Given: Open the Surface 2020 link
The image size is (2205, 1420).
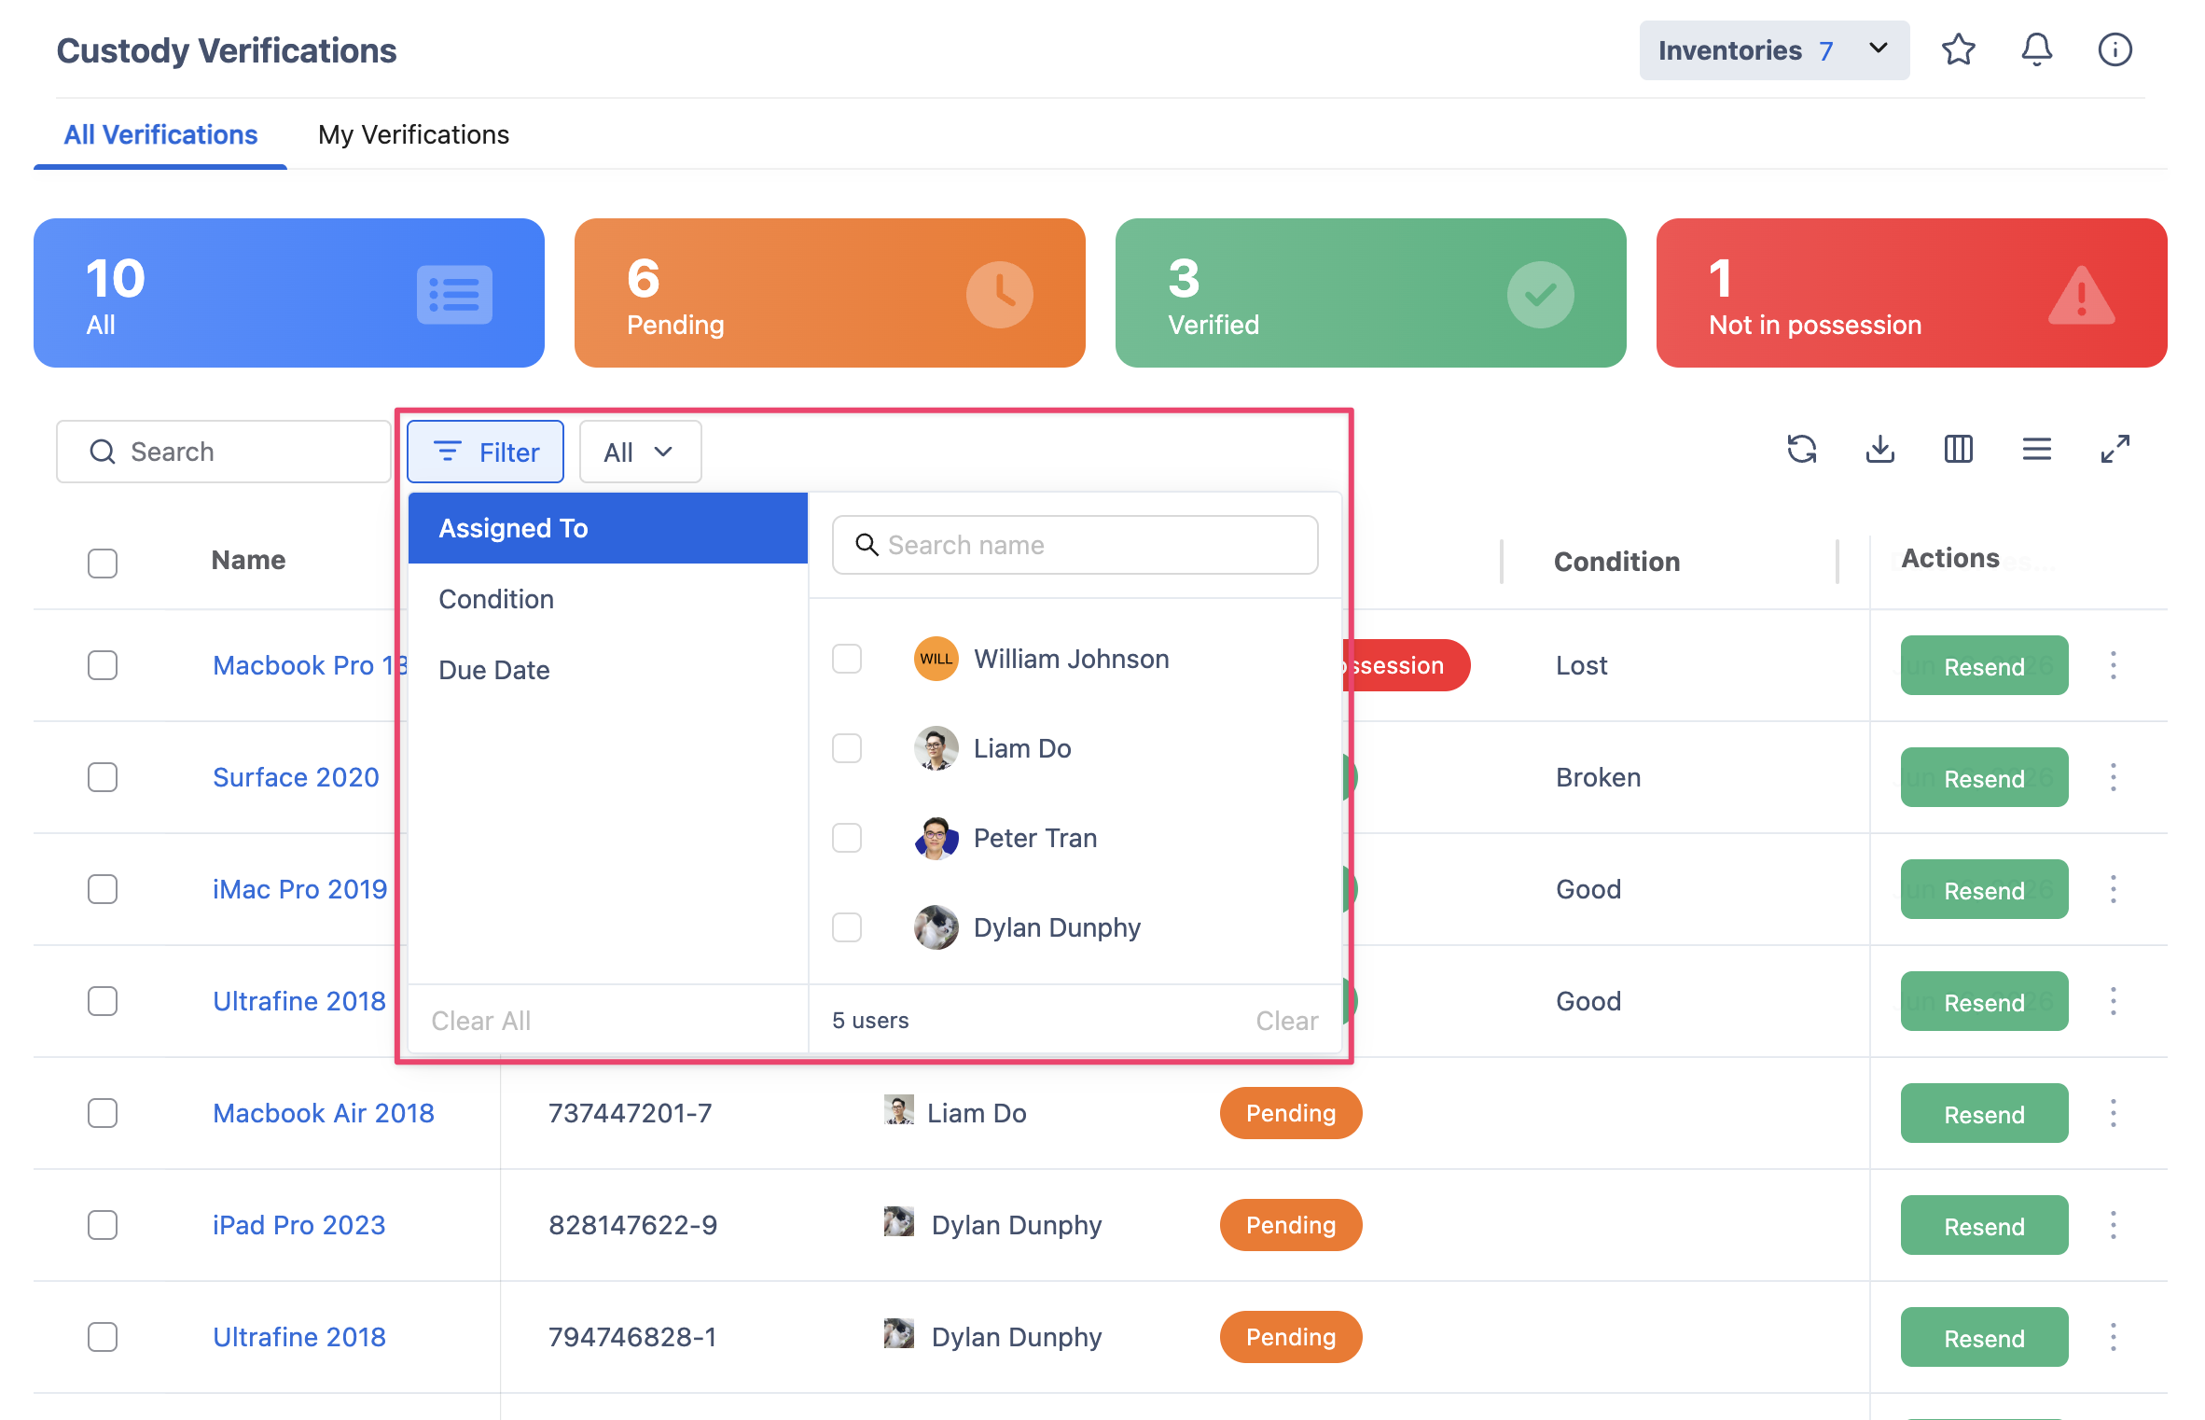Looking at the screenshot, I should [x=296, y=777].
